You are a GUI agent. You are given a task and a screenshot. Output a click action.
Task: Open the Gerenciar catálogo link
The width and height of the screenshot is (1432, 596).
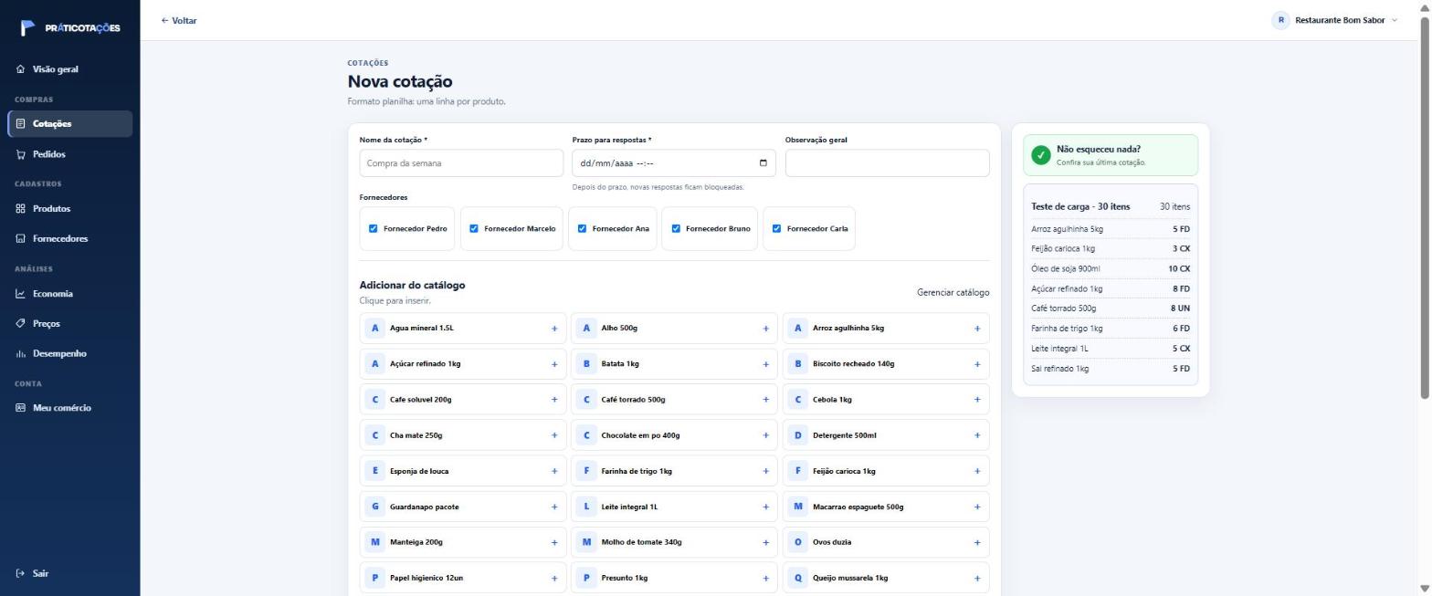point(953,293)
